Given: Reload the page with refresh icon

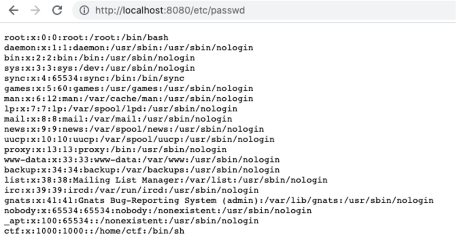Looking at the screenshot, I should click(57, 11).
